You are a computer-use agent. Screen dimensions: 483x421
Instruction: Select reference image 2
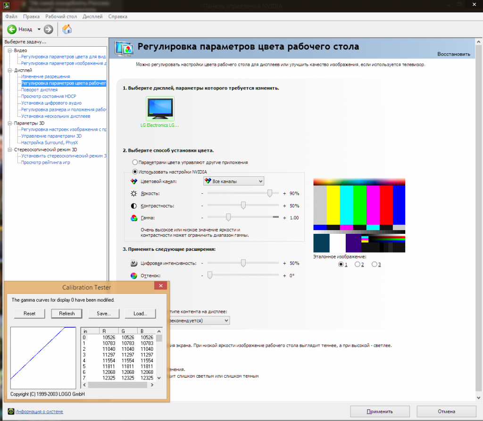point(358,264)
